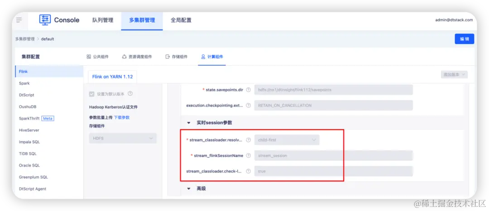Image resolution: width=489 pixels, height=211 pixels.
Task: Select DtScript in the component list
Action: tap(49, 95)
